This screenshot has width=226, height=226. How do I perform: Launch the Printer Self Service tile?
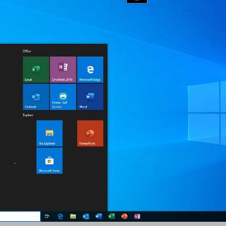[63, 97]
